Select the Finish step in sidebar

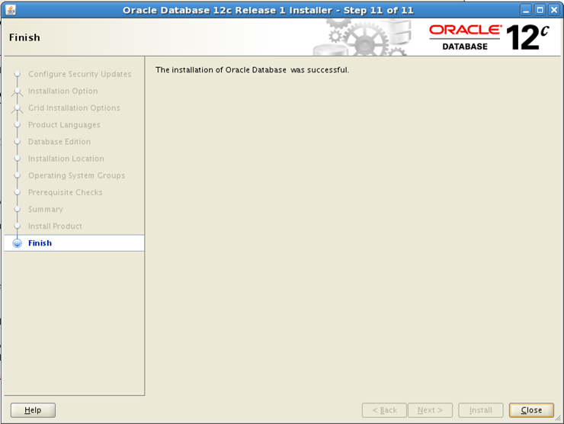[x=74, y=243]
